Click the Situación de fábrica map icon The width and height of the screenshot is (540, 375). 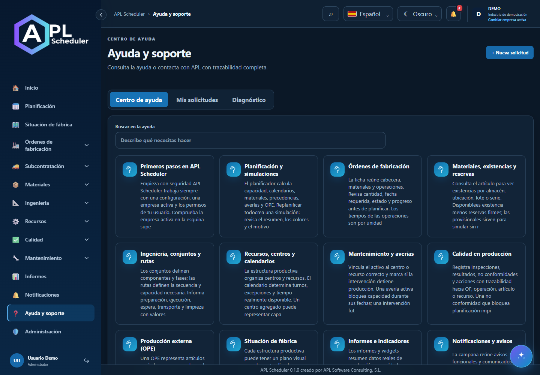click(x=16, y=125)
